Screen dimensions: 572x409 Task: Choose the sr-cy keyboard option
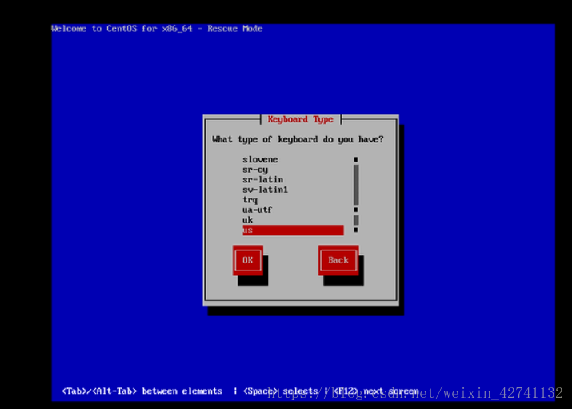pos(255,170)
